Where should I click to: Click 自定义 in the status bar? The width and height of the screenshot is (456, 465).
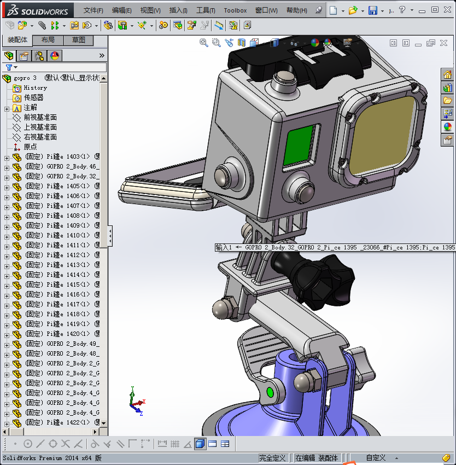(376, 458)
